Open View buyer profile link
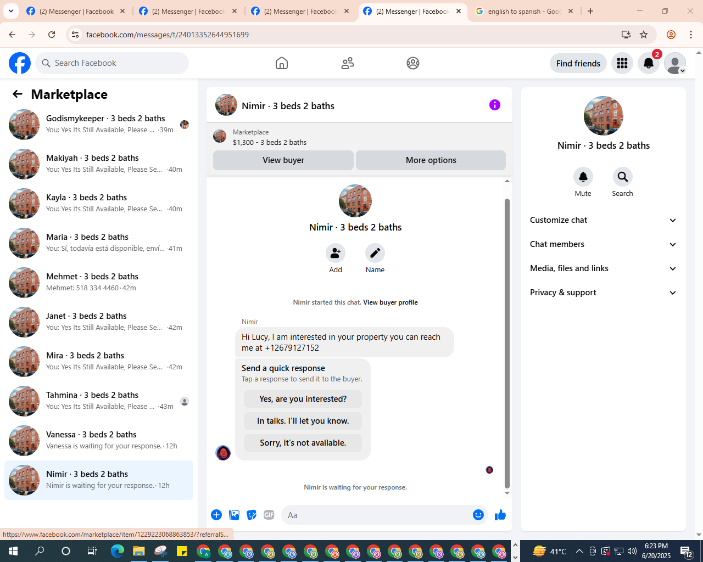The width and height of the screenshot is (703, 562). pyautogui.click(x=390, y=302)
